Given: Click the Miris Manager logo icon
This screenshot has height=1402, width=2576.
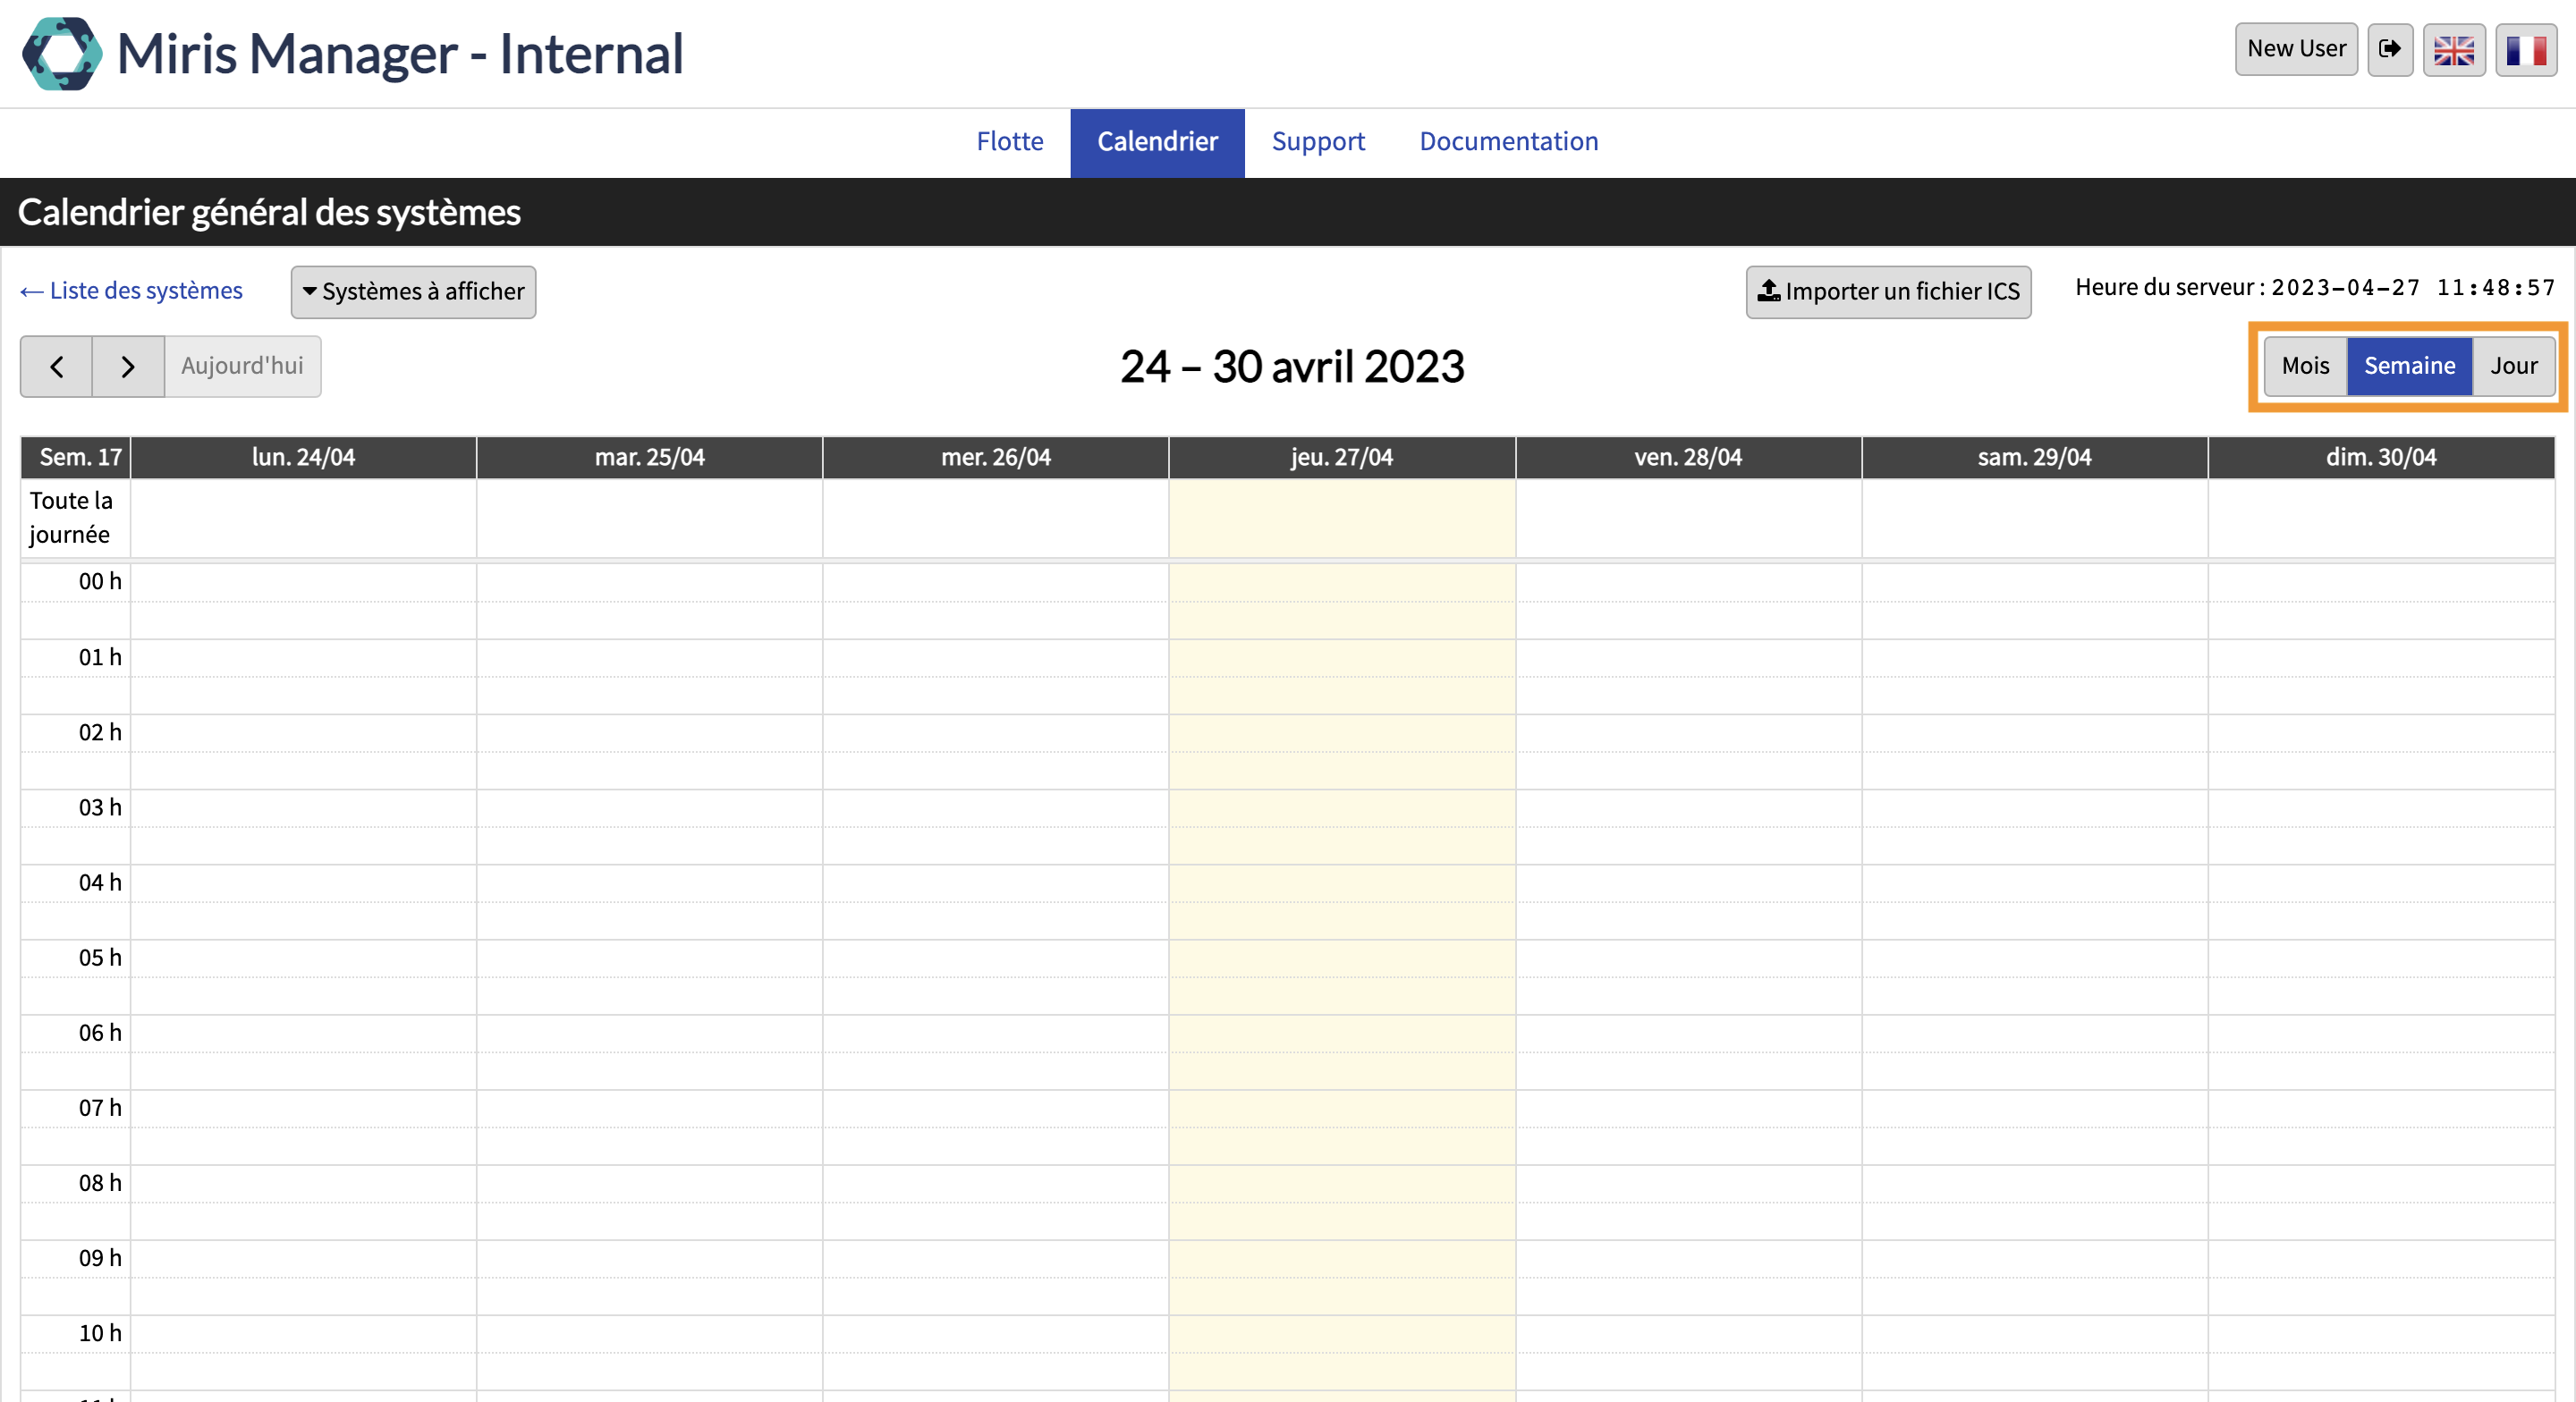Looking at the screenshot, I should [62, 53].
